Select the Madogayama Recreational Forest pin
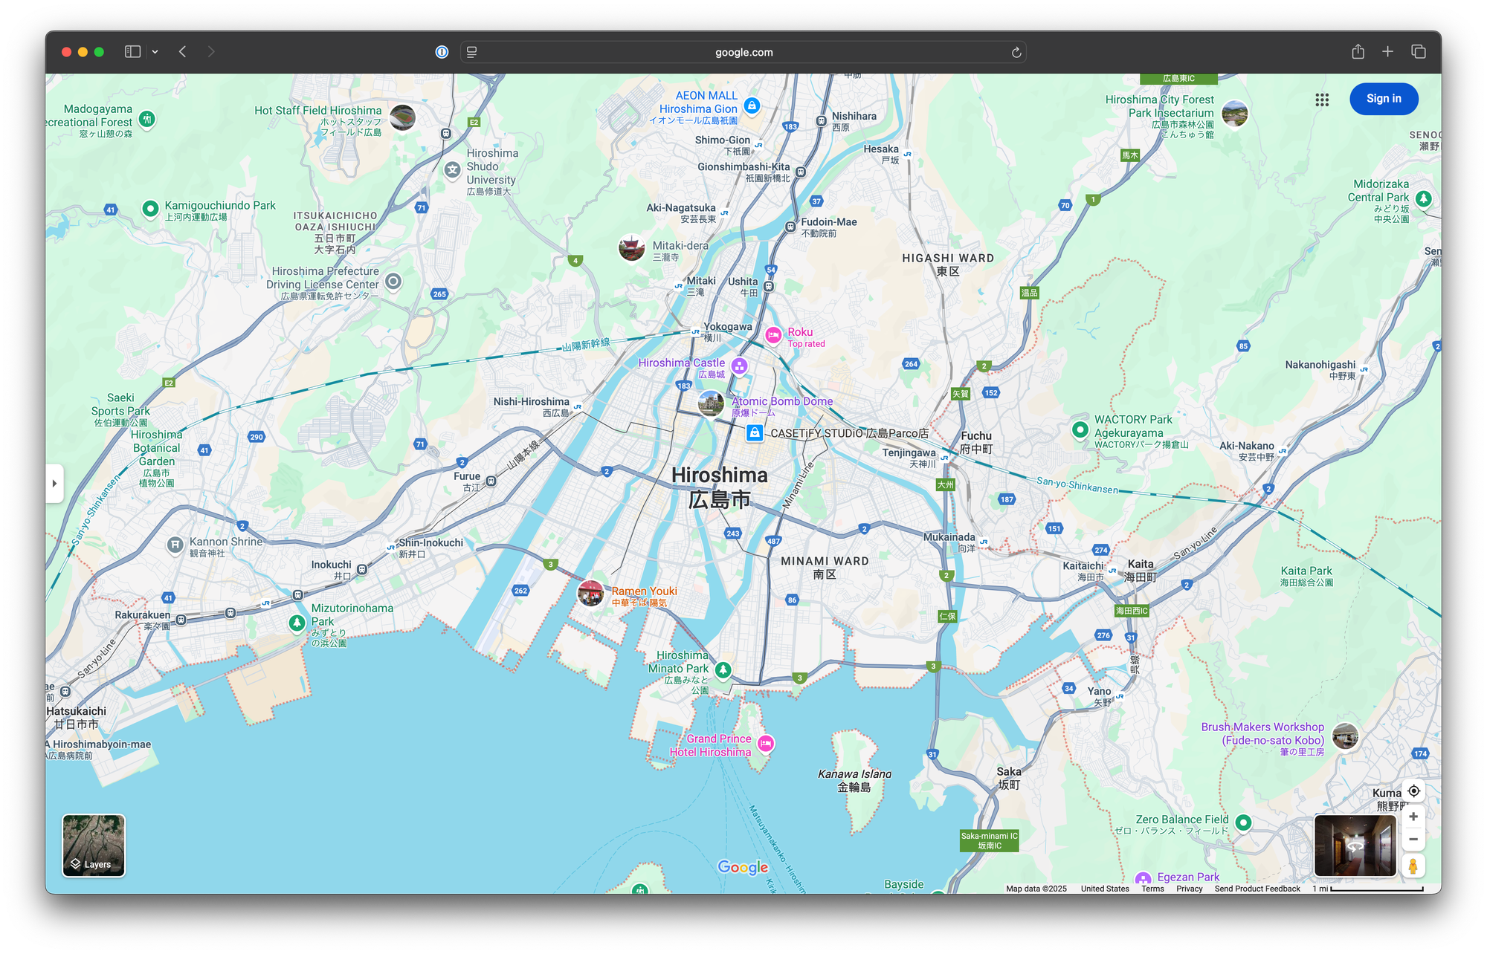This screenshot has height=954, width=1487. point(147,119)
